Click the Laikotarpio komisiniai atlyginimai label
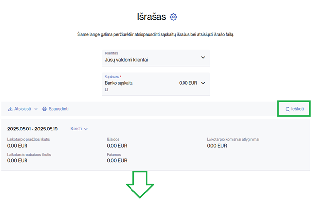This screenshot has height=208, width=315. (x=233, y=139)
